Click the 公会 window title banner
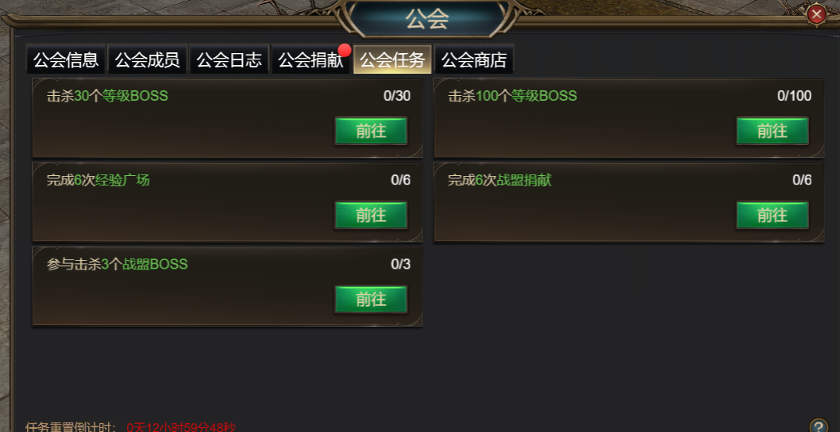Image resolution: width=840 pixels, height=432 pixels. [x=426, y=18]
